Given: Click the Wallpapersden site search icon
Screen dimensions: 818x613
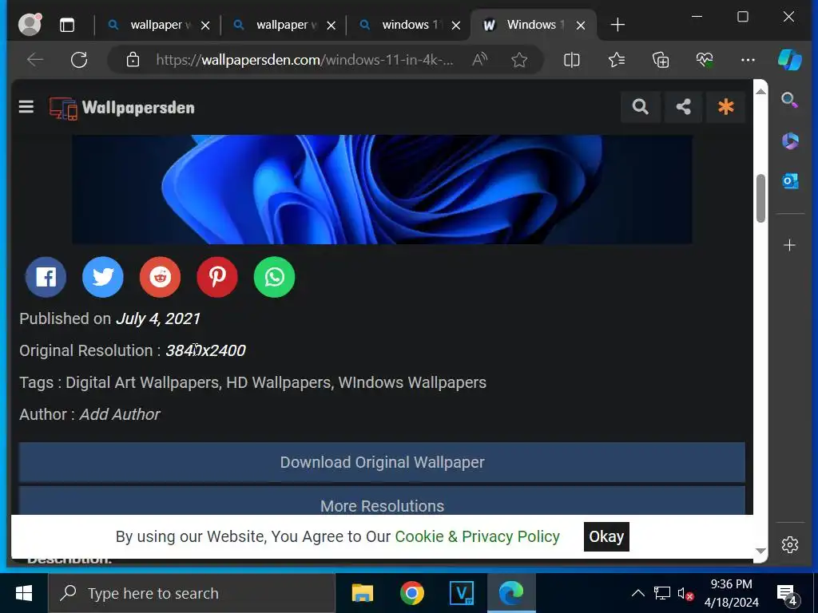Looking at the screenshot, I should point(641,107).
